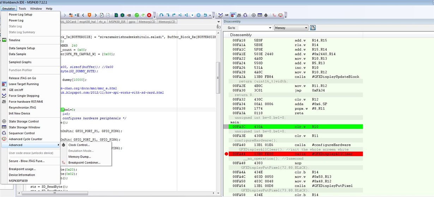Switch to the msp430_hal editor tab
Viewport: 434px width, 197px height.
click(87, 22)
